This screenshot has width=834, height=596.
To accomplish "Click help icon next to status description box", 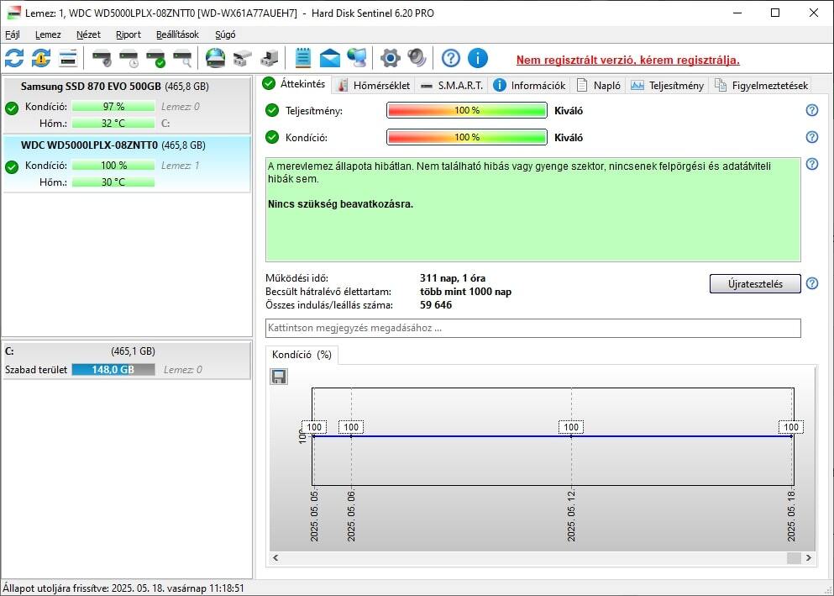I will click(811, 164).
